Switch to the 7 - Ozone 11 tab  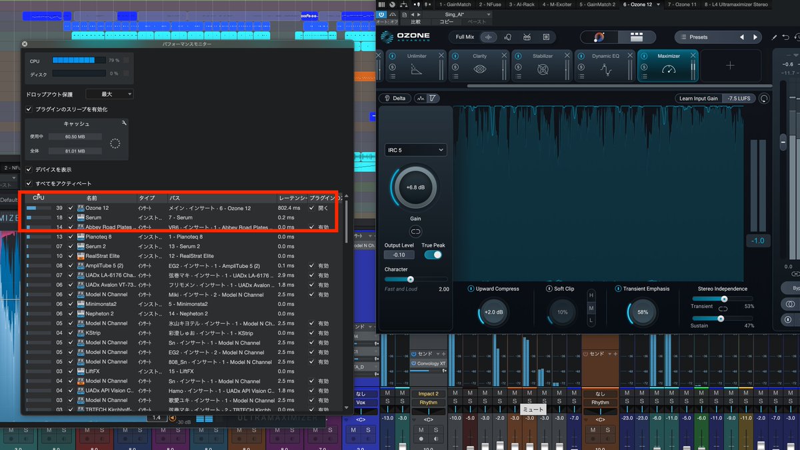pos(682,4)
